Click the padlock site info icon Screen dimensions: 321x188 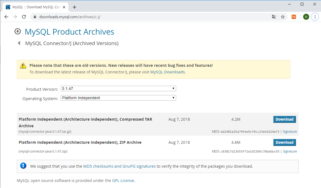click(x=35, y=17)
